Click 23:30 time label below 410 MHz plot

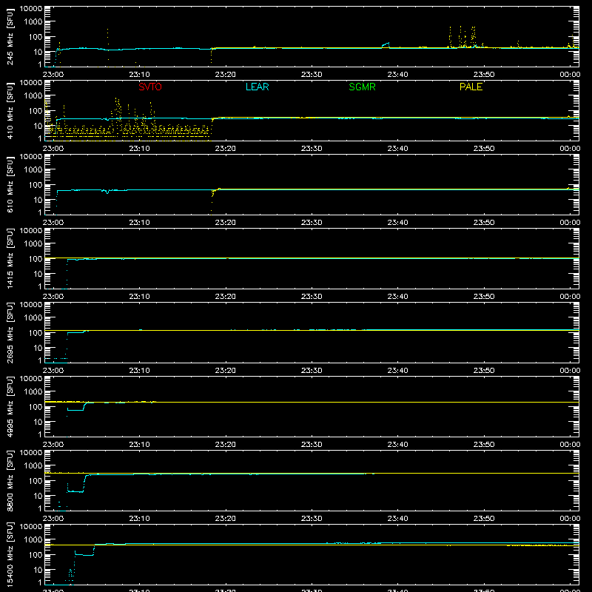(x=312, y=149)
